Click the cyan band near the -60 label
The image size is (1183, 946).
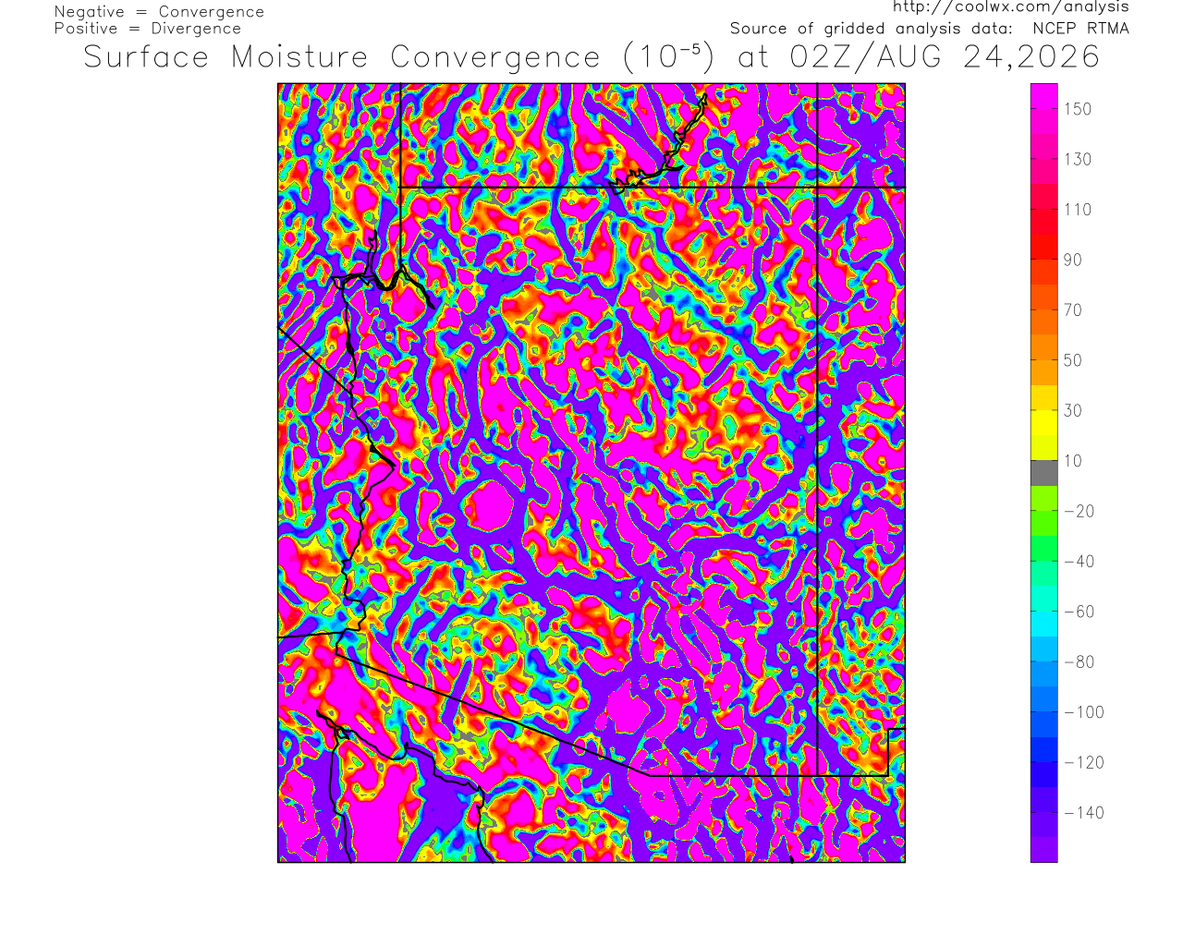(1044, 624)
